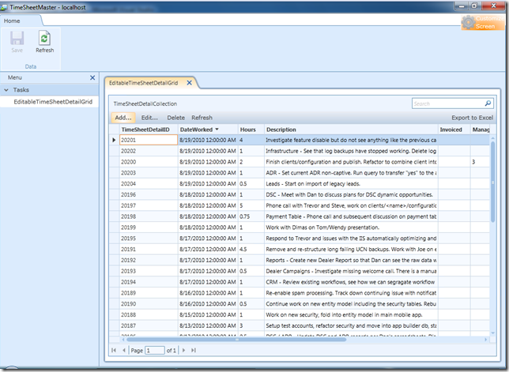Select cell with ID 20189
Viewport: 509px width, 372px height.
(x=149, y=293)
